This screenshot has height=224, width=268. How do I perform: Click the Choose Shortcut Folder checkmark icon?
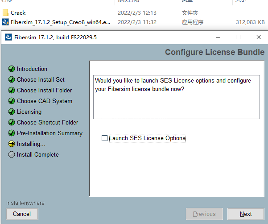12,122
